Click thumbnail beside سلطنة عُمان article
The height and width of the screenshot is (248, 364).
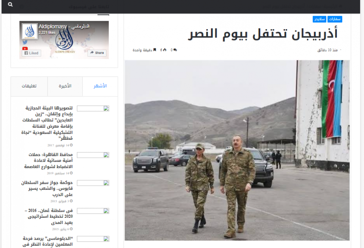[x=93, y=211]
